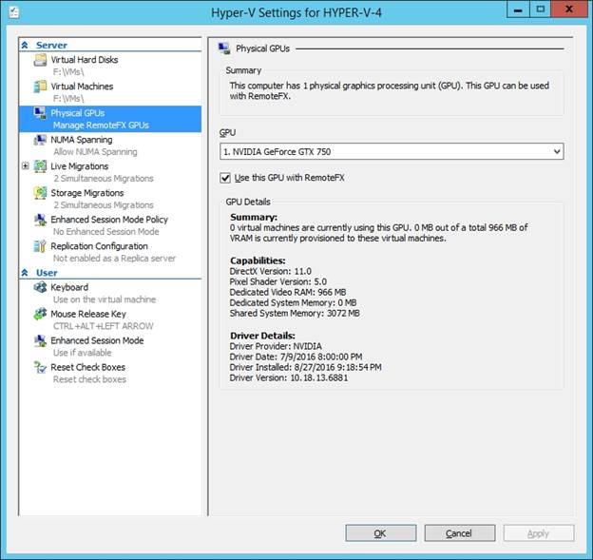The height and width of the screenshot is (560, 593).
Task: Click the window icon in title bar
Action: point(14,12)
